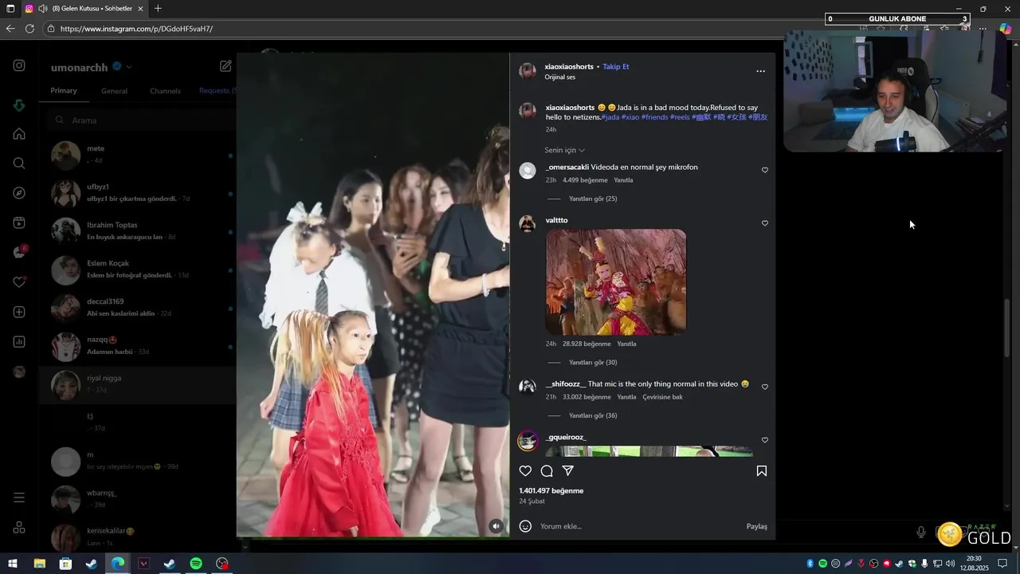This screenshot has width=1020, height=574.
Task: Start a new message with the compose icon
Action: [226, 66]
